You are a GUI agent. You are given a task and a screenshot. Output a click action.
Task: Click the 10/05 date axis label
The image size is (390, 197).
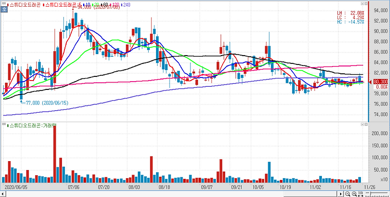tap(258, 187)
